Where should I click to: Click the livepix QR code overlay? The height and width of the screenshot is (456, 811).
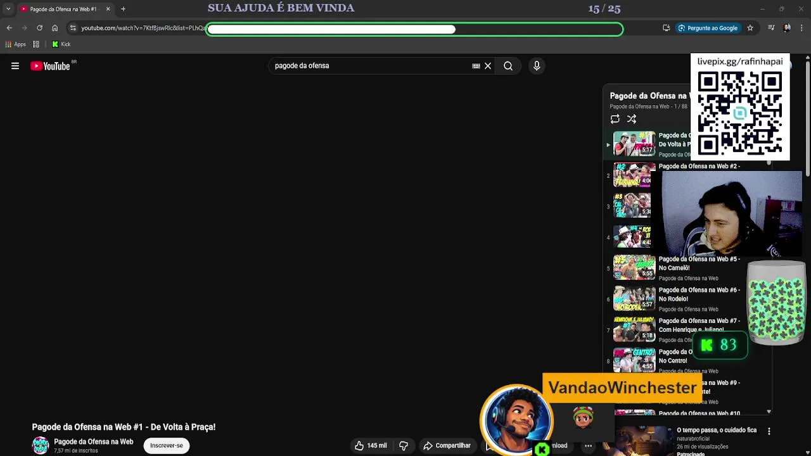[740, 113]
